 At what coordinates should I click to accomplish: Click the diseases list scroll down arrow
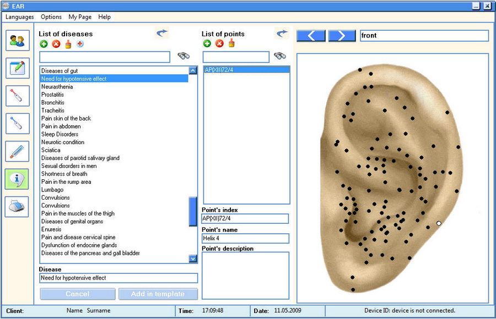coord(193,258)
